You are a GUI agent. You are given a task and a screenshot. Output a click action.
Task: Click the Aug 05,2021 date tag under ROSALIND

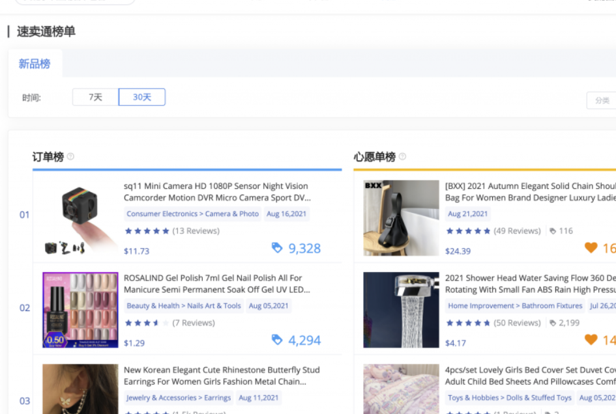(269, 306)
